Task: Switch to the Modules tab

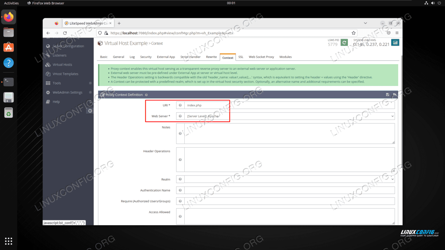Action: tap(286, 57)
